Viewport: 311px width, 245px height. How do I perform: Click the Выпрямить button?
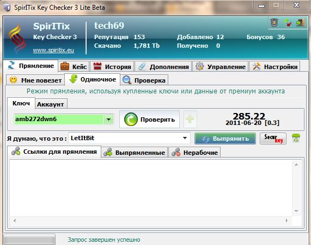coord(225,139)
